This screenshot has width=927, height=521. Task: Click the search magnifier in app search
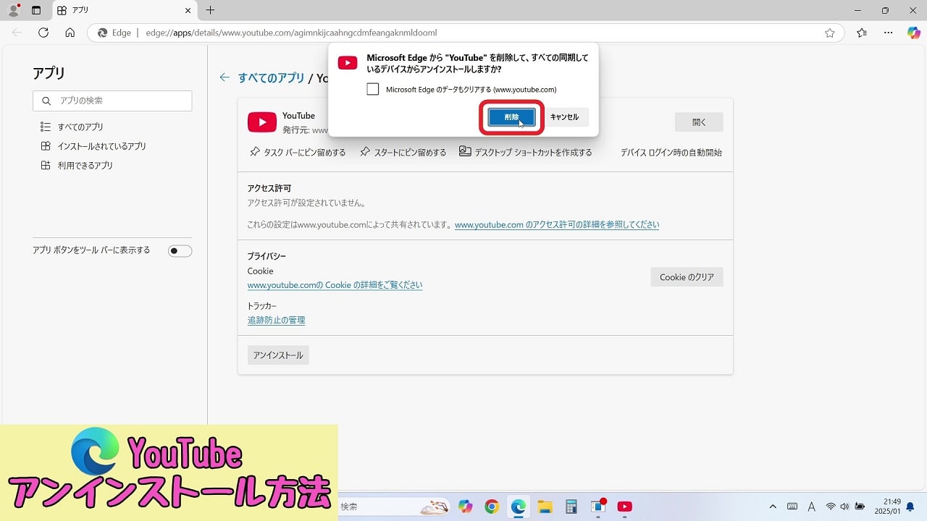[x=46, y=101]
